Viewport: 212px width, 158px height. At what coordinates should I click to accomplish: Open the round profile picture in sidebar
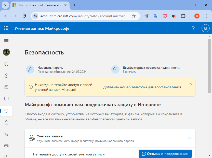6,52
